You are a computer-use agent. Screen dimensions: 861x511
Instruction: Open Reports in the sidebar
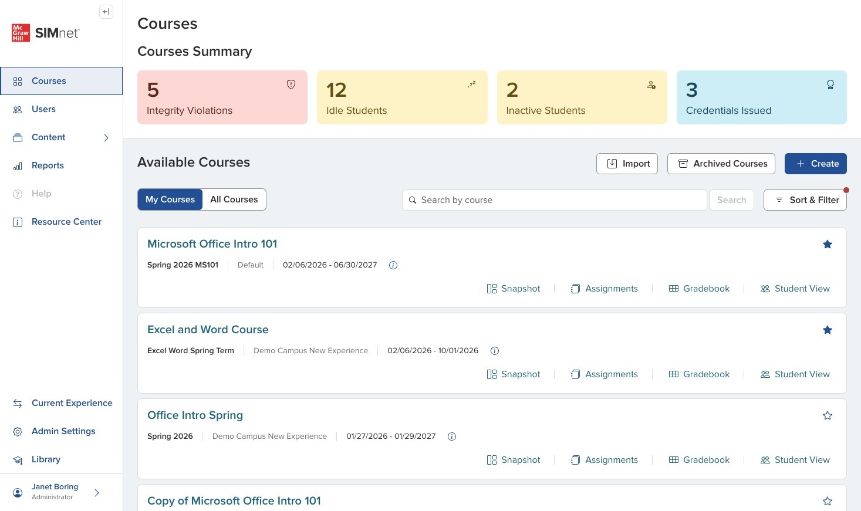click(x=61, y=165)
